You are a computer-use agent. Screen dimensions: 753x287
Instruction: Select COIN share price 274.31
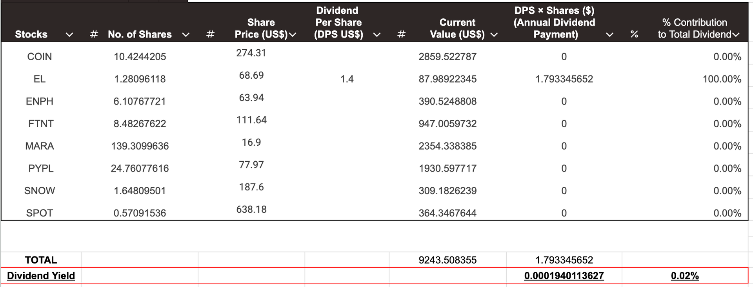click(251, 53)
